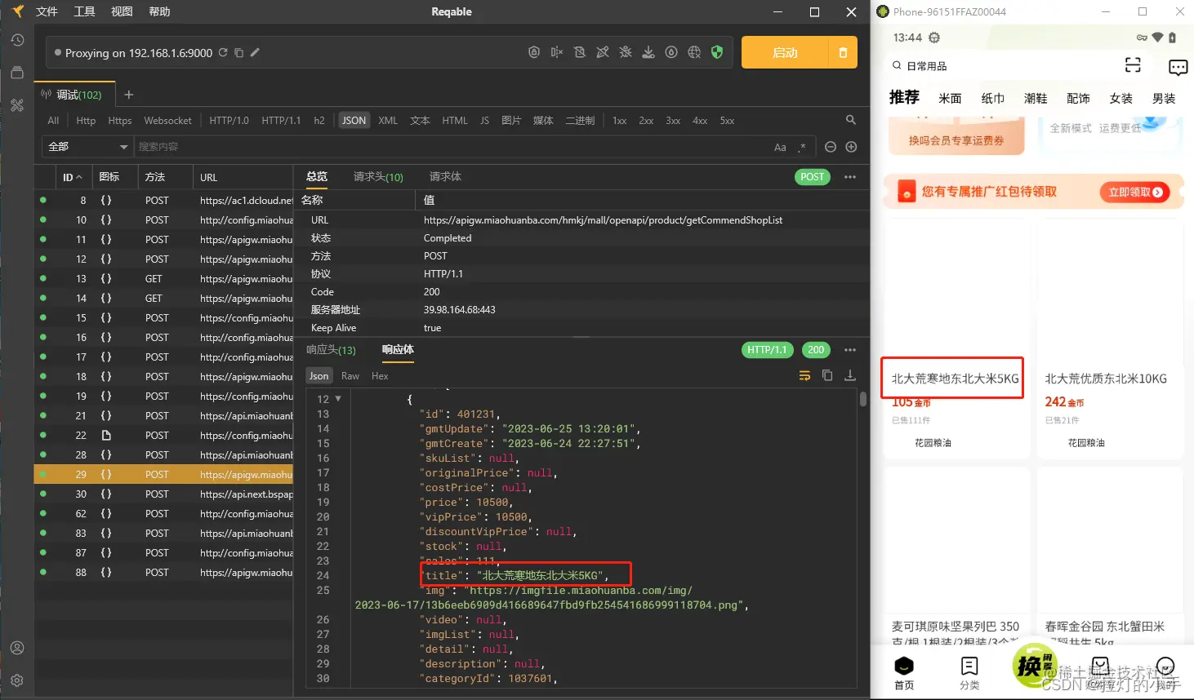Click the 搜索内容 search input field
The width and height of the screenshot is (1194, 700).
point(449,147)
